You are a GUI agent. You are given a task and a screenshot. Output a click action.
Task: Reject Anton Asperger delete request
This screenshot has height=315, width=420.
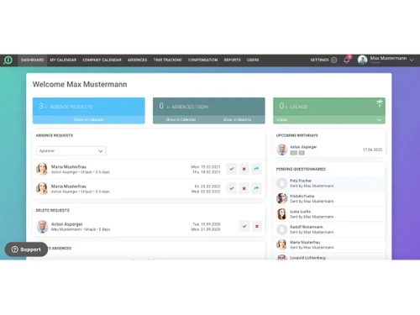click(x=257, y=226)
